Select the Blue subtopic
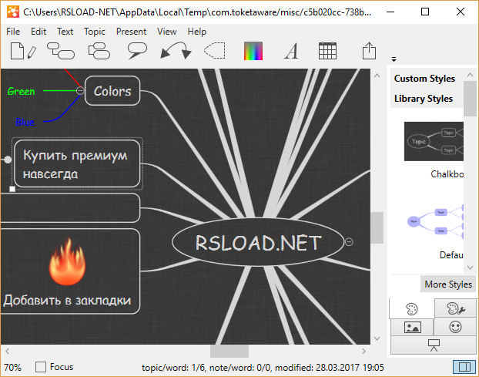The image size is (479, 377). click(25, 122)
